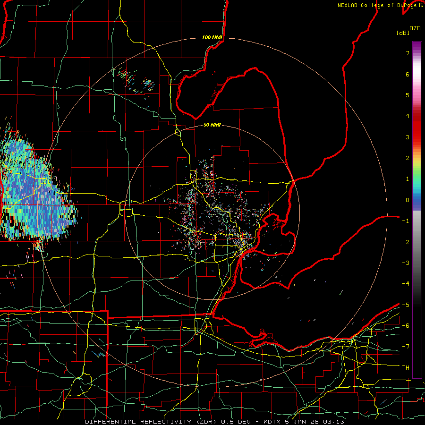Screen dimensions: 425x425
Task: Click the [dB] units label
Action: pos(403,33)
